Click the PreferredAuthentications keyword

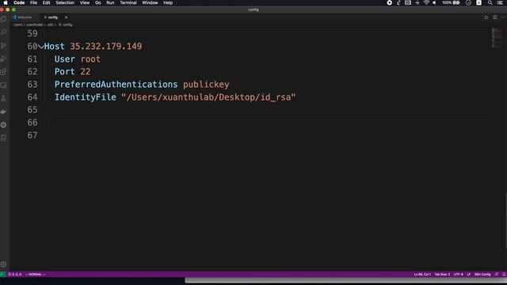coord(116,85)
